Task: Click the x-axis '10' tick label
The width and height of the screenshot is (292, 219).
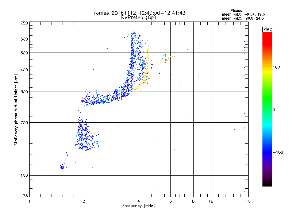Action: (211, 201)
